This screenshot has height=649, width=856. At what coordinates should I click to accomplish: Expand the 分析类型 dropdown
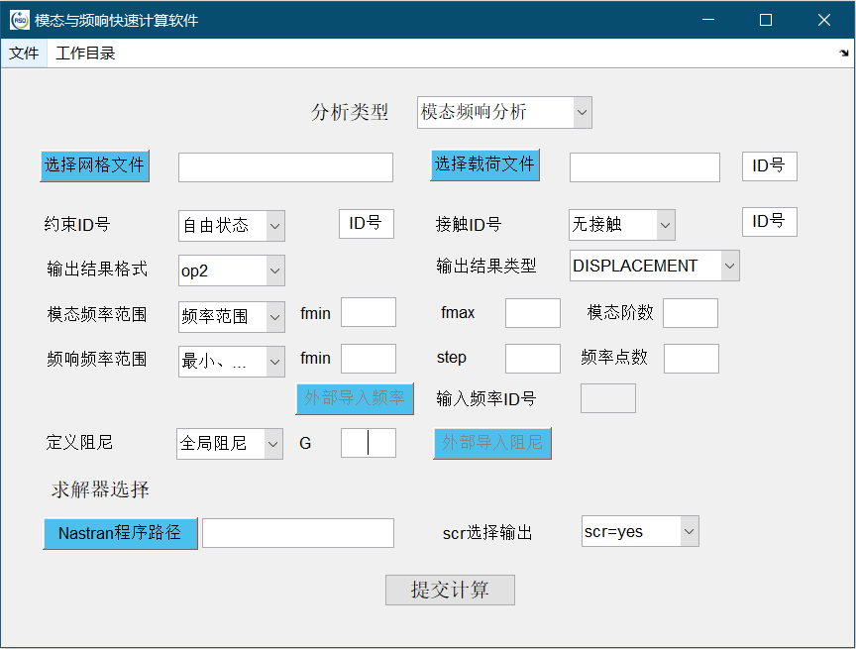point(504,112)
